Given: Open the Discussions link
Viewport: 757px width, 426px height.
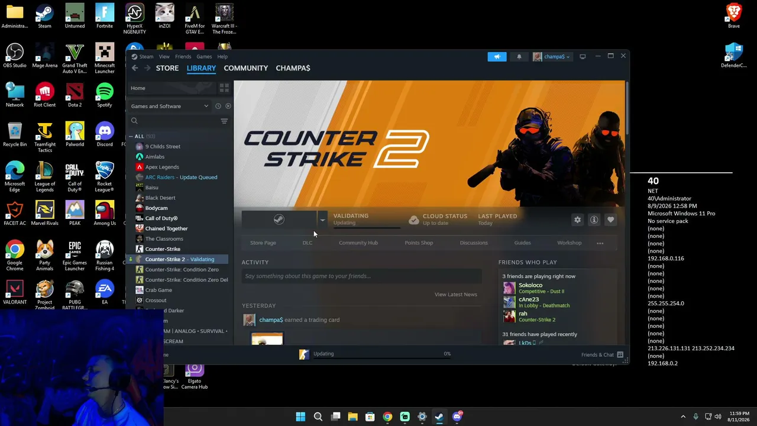Looking at the screenshot, I should pos(474,243).
